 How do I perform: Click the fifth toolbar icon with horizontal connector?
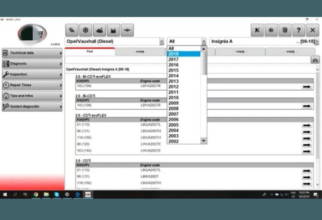127,30
